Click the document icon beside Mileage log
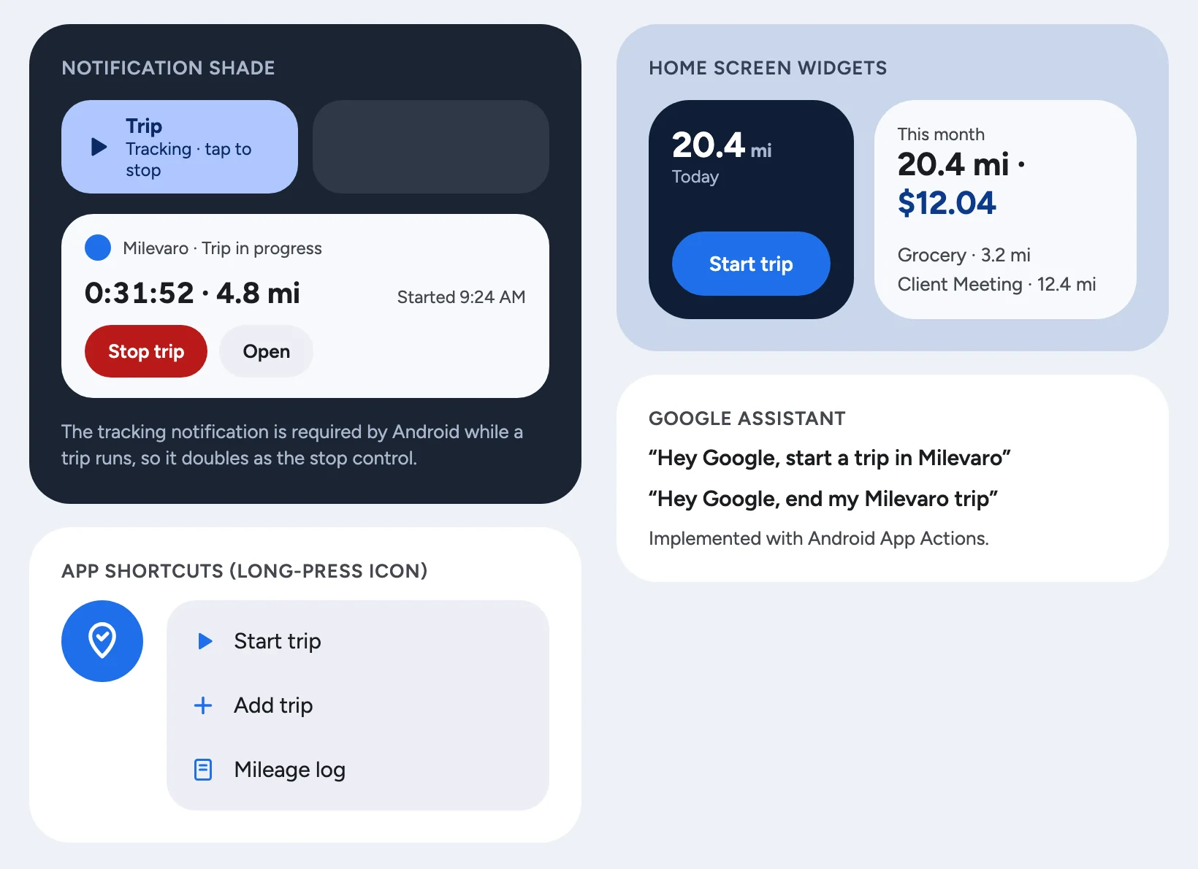This screenshot has width=1198, height=869. pyautogui.click(x=203, y=770)
